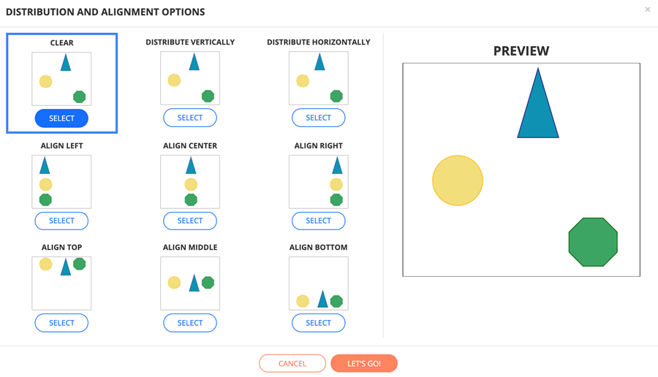The width and height of the screenshot is (658, 377).
Task: Click the Clear option preview thumbnail
Action: (x=61, y=79)
